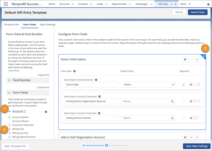Move Add or Edit Organization Account section down
The image size is (212, 151).
click(197, 137)
